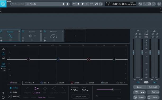Image resolution: width=162 pixels, height=100 pixels.
Task: Load the previous preset with left arrow
Action: coord(63,4)
